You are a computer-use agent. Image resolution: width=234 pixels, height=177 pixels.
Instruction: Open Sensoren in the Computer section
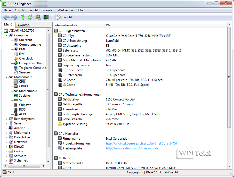(x=25, y=72)
